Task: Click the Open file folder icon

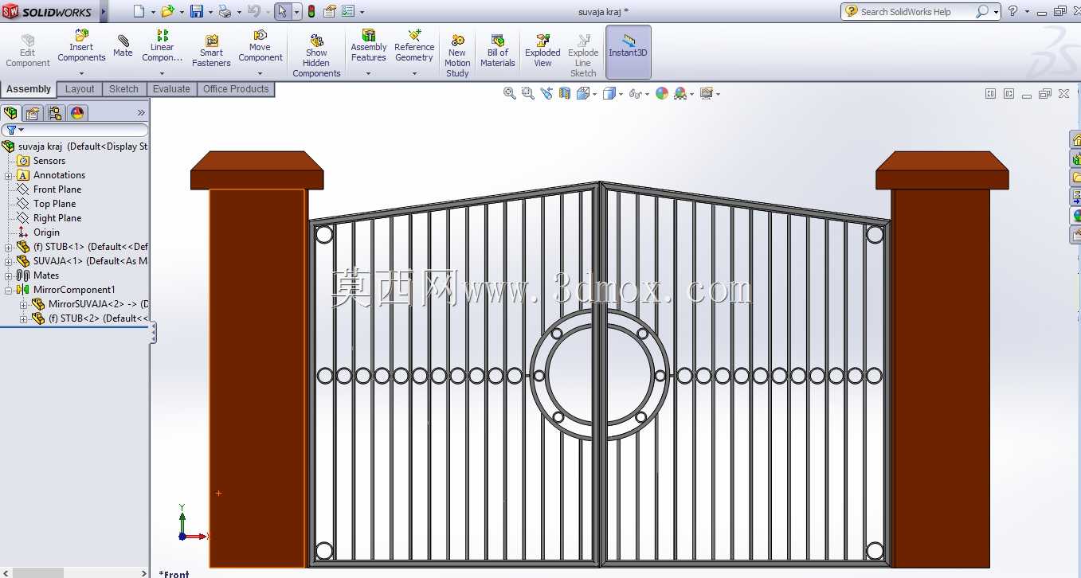Action: [167, 11]
